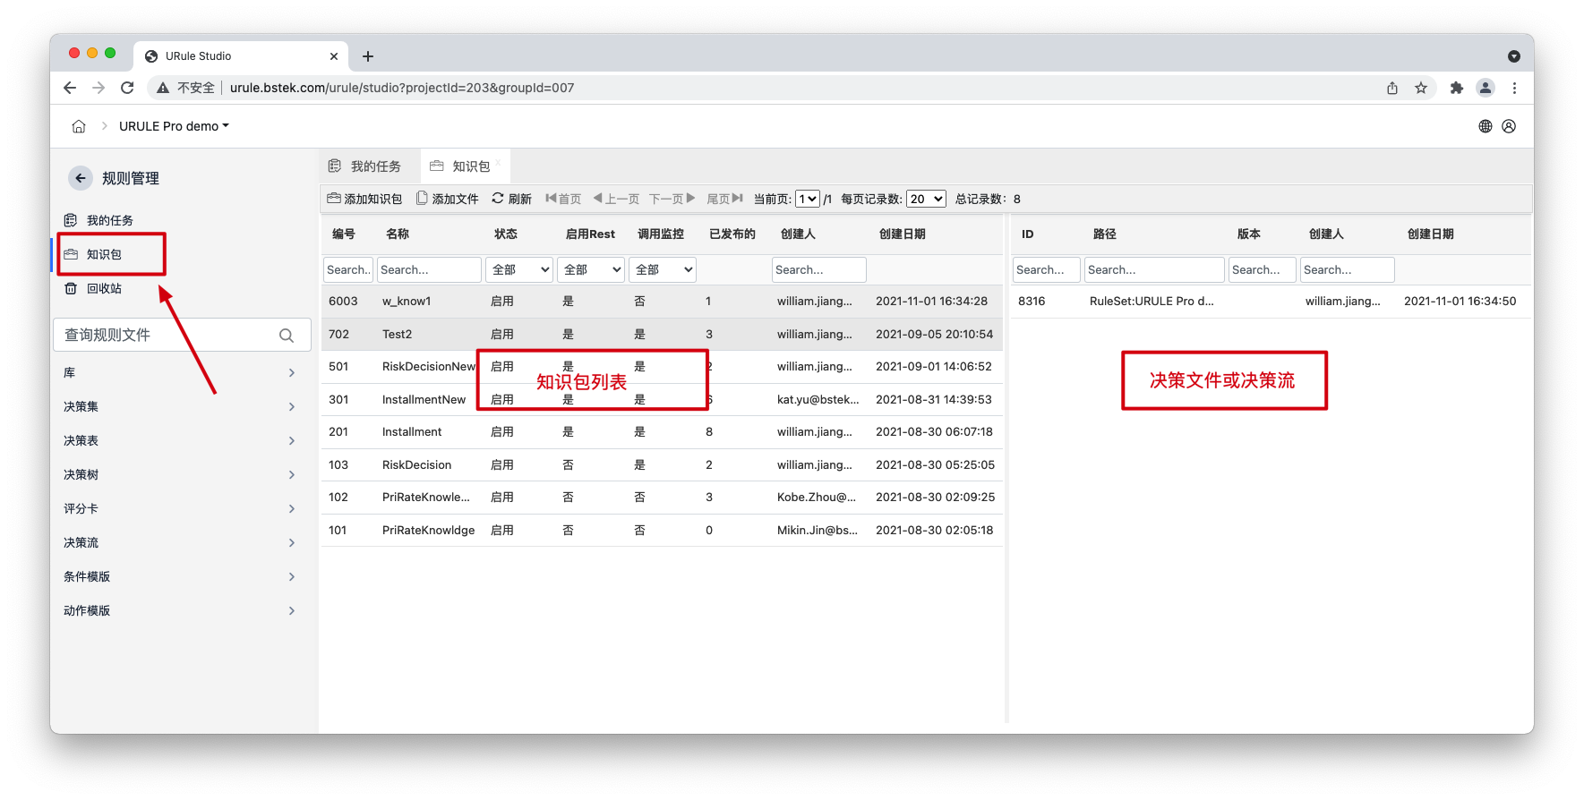
Task: Select the RiskDecision knowledge package row
Action: point(416,464)
